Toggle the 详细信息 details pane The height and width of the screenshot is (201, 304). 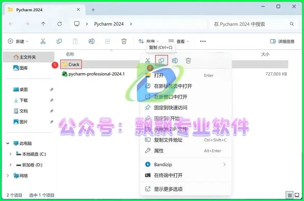(282, 41)
